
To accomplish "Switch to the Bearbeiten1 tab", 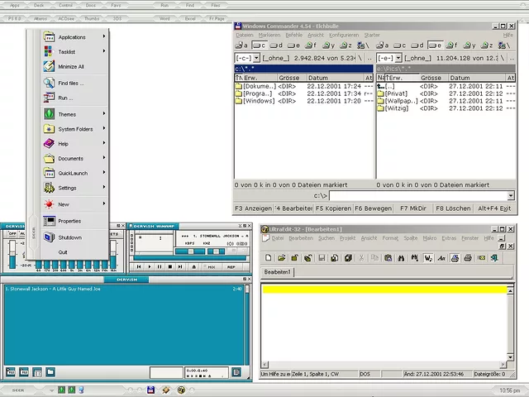I will pos(278,272).
